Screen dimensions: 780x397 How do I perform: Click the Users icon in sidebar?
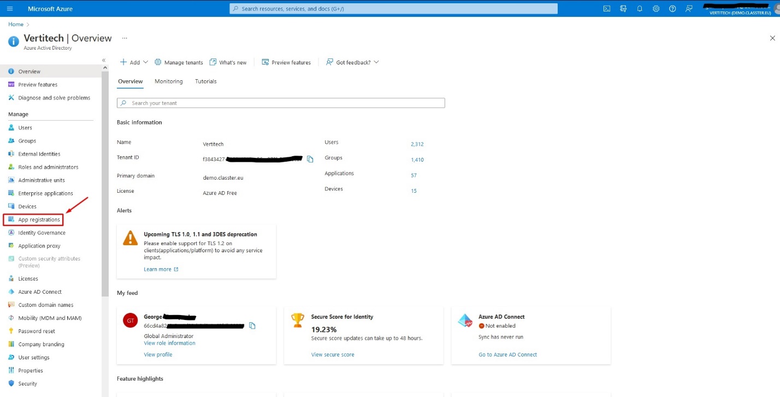point(11,127)
